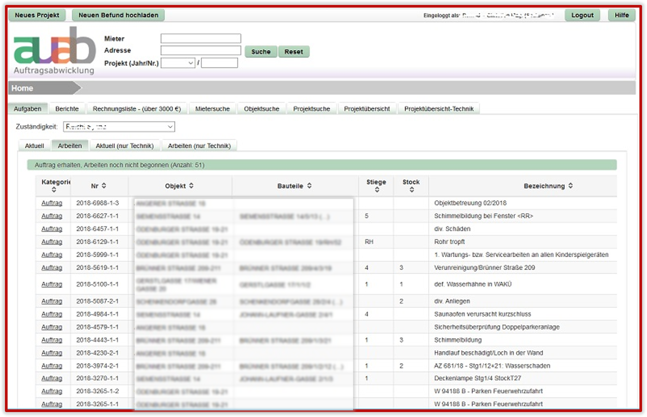
Task: Select 'Deckenlampe Stg1/4 StockT27' cell
Action: point(478,379)
